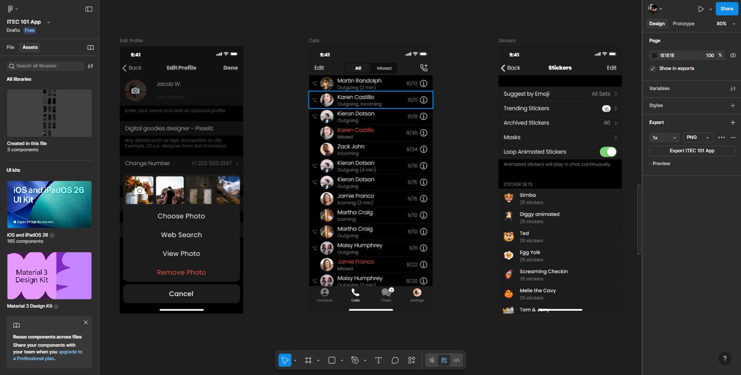Open the 80% zoom level dropdown
The image size is (741, 375).
pos(726,24)
